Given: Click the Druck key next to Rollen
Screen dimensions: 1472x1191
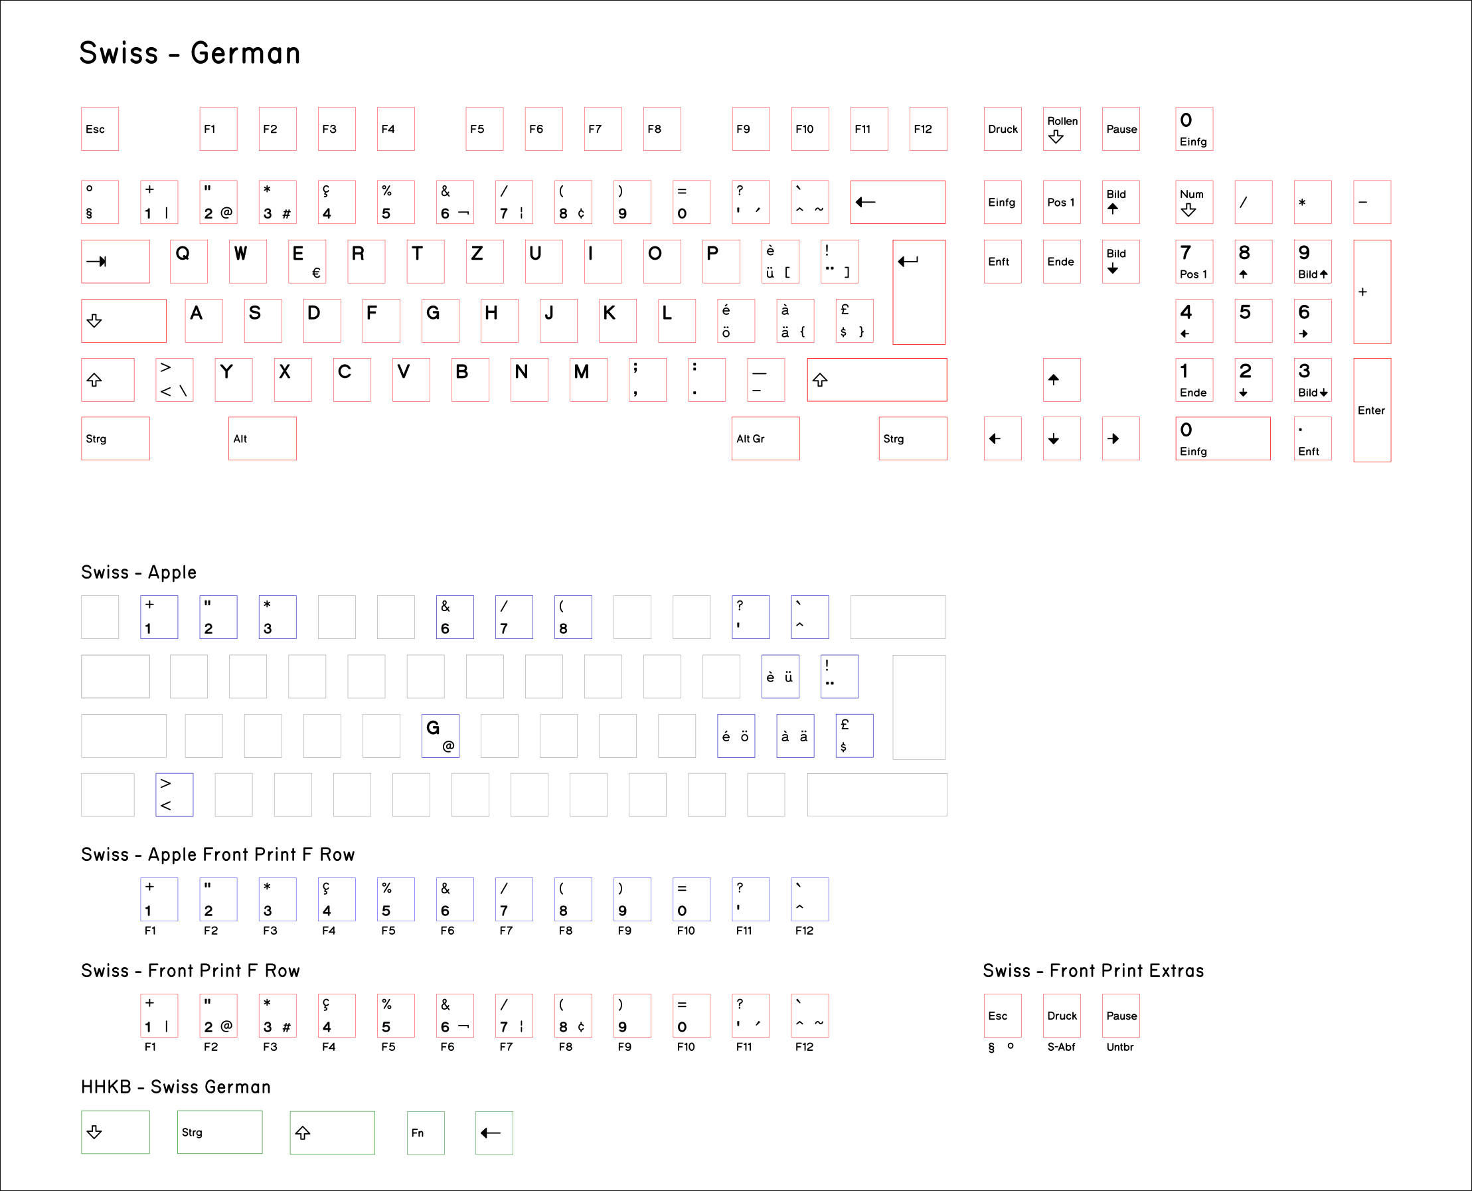Looking at the screenshot, I should point(1003,129).
